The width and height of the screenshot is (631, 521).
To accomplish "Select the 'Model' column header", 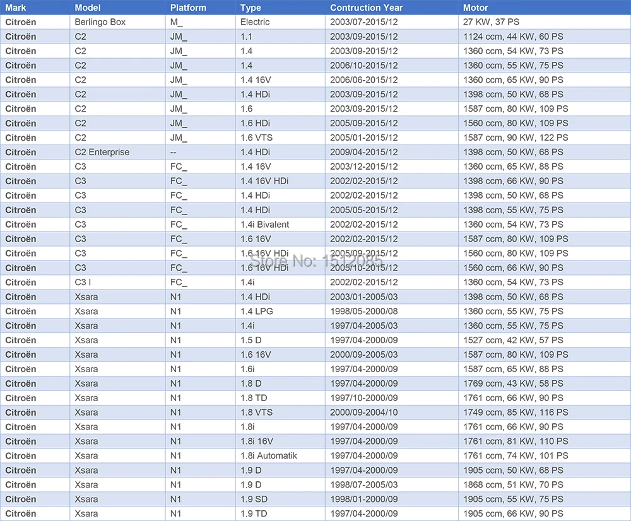I will click(117, 8).
